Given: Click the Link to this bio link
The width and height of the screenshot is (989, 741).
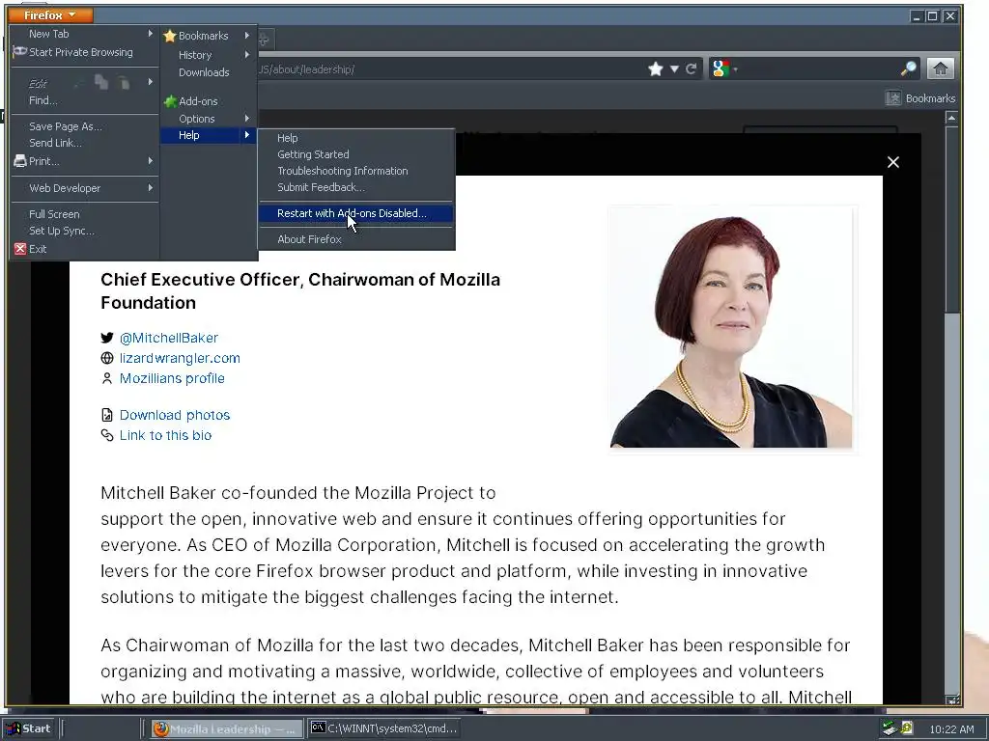Looking at the screenshot, I should tap(165, 435).
